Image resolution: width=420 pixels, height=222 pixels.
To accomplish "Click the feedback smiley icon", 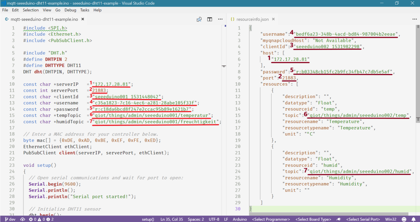I will click(x=404, y=219).
